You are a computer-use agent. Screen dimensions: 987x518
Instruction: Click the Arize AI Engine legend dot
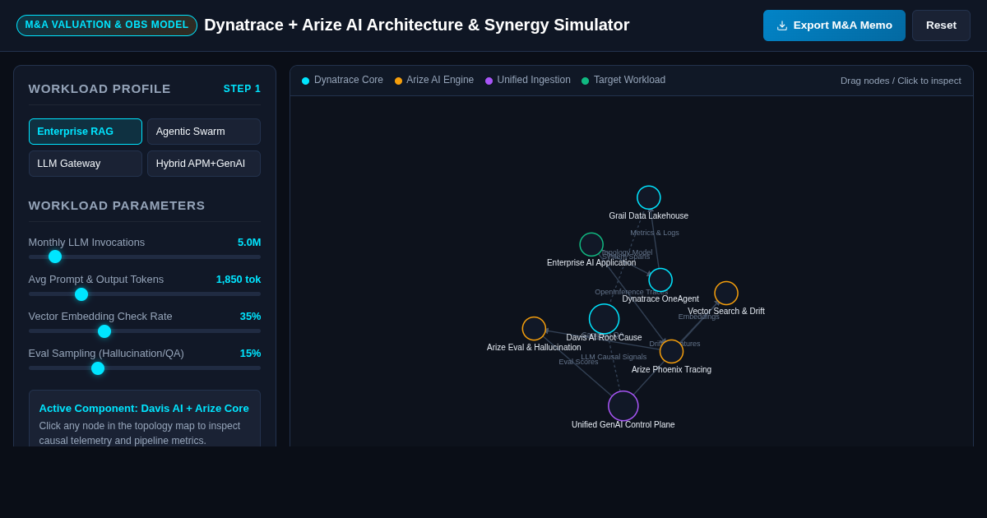click(398, 81)
